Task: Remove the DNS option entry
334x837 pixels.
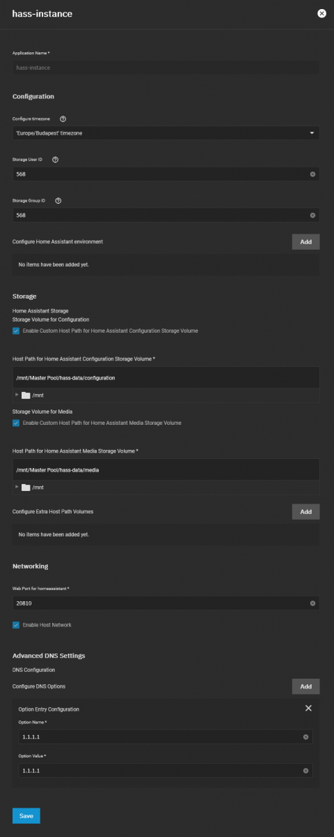Action: (x=308, y=708)
